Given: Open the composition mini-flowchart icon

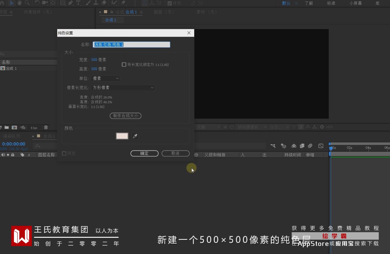Looking at the screenshot, I should [273, 146].
